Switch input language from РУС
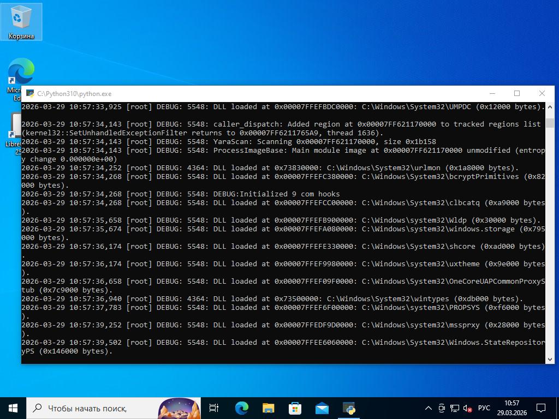Viewport: 559px width, 419px height. (x=484, y=408)
